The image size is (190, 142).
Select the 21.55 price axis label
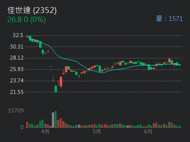17,92
